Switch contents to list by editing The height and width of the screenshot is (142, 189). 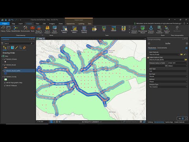point(17,48)
